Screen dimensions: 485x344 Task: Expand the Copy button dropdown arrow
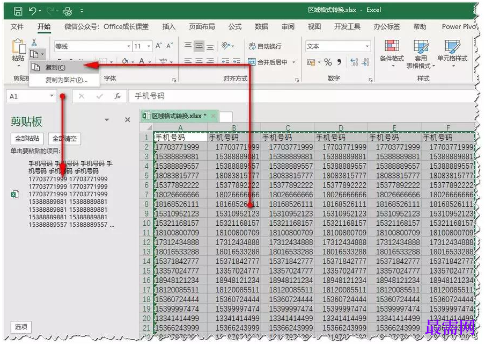(42, 54)
